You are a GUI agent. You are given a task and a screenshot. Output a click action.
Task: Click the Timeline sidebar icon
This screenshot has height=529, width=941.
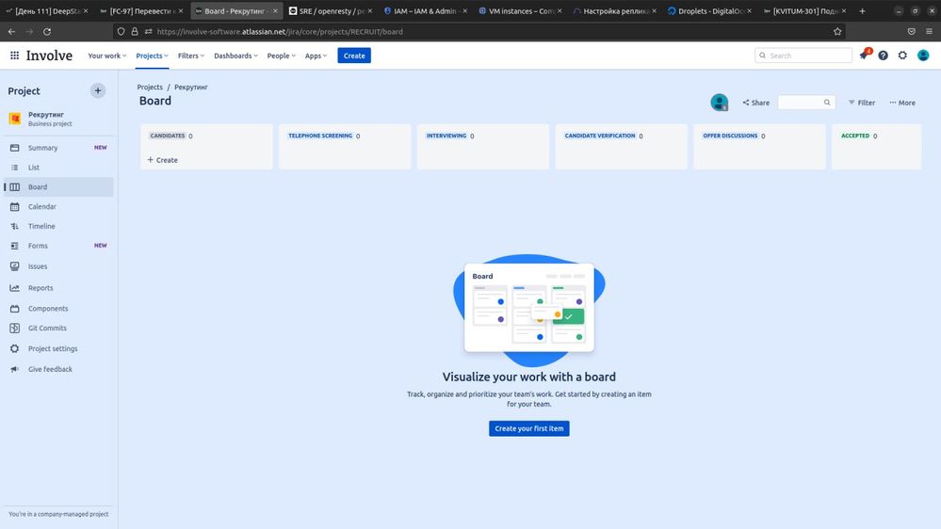(x=15, y=226)
